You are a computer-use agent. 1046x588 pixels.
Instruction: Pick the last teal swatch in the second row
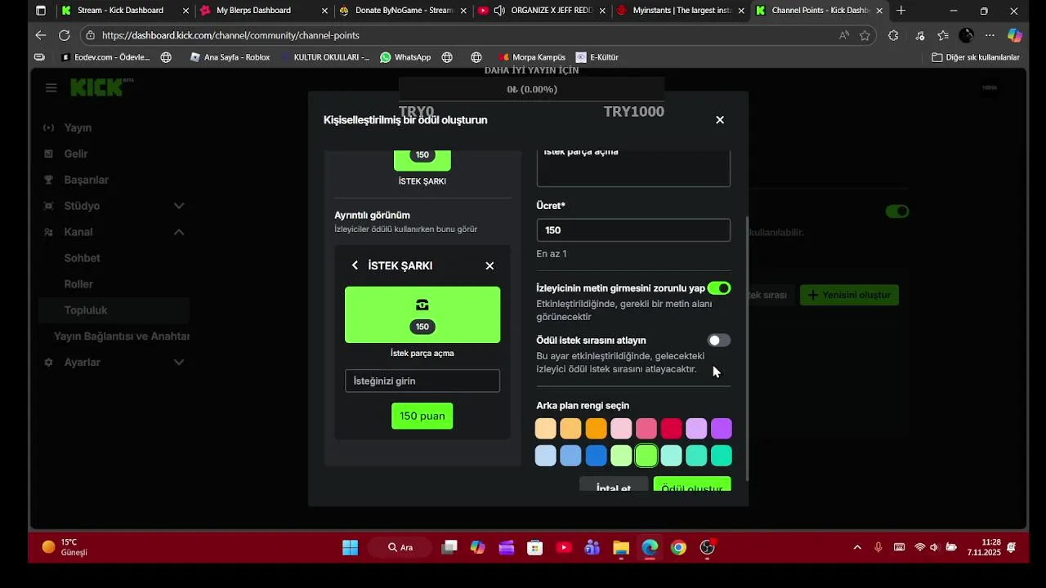point(722,456)
